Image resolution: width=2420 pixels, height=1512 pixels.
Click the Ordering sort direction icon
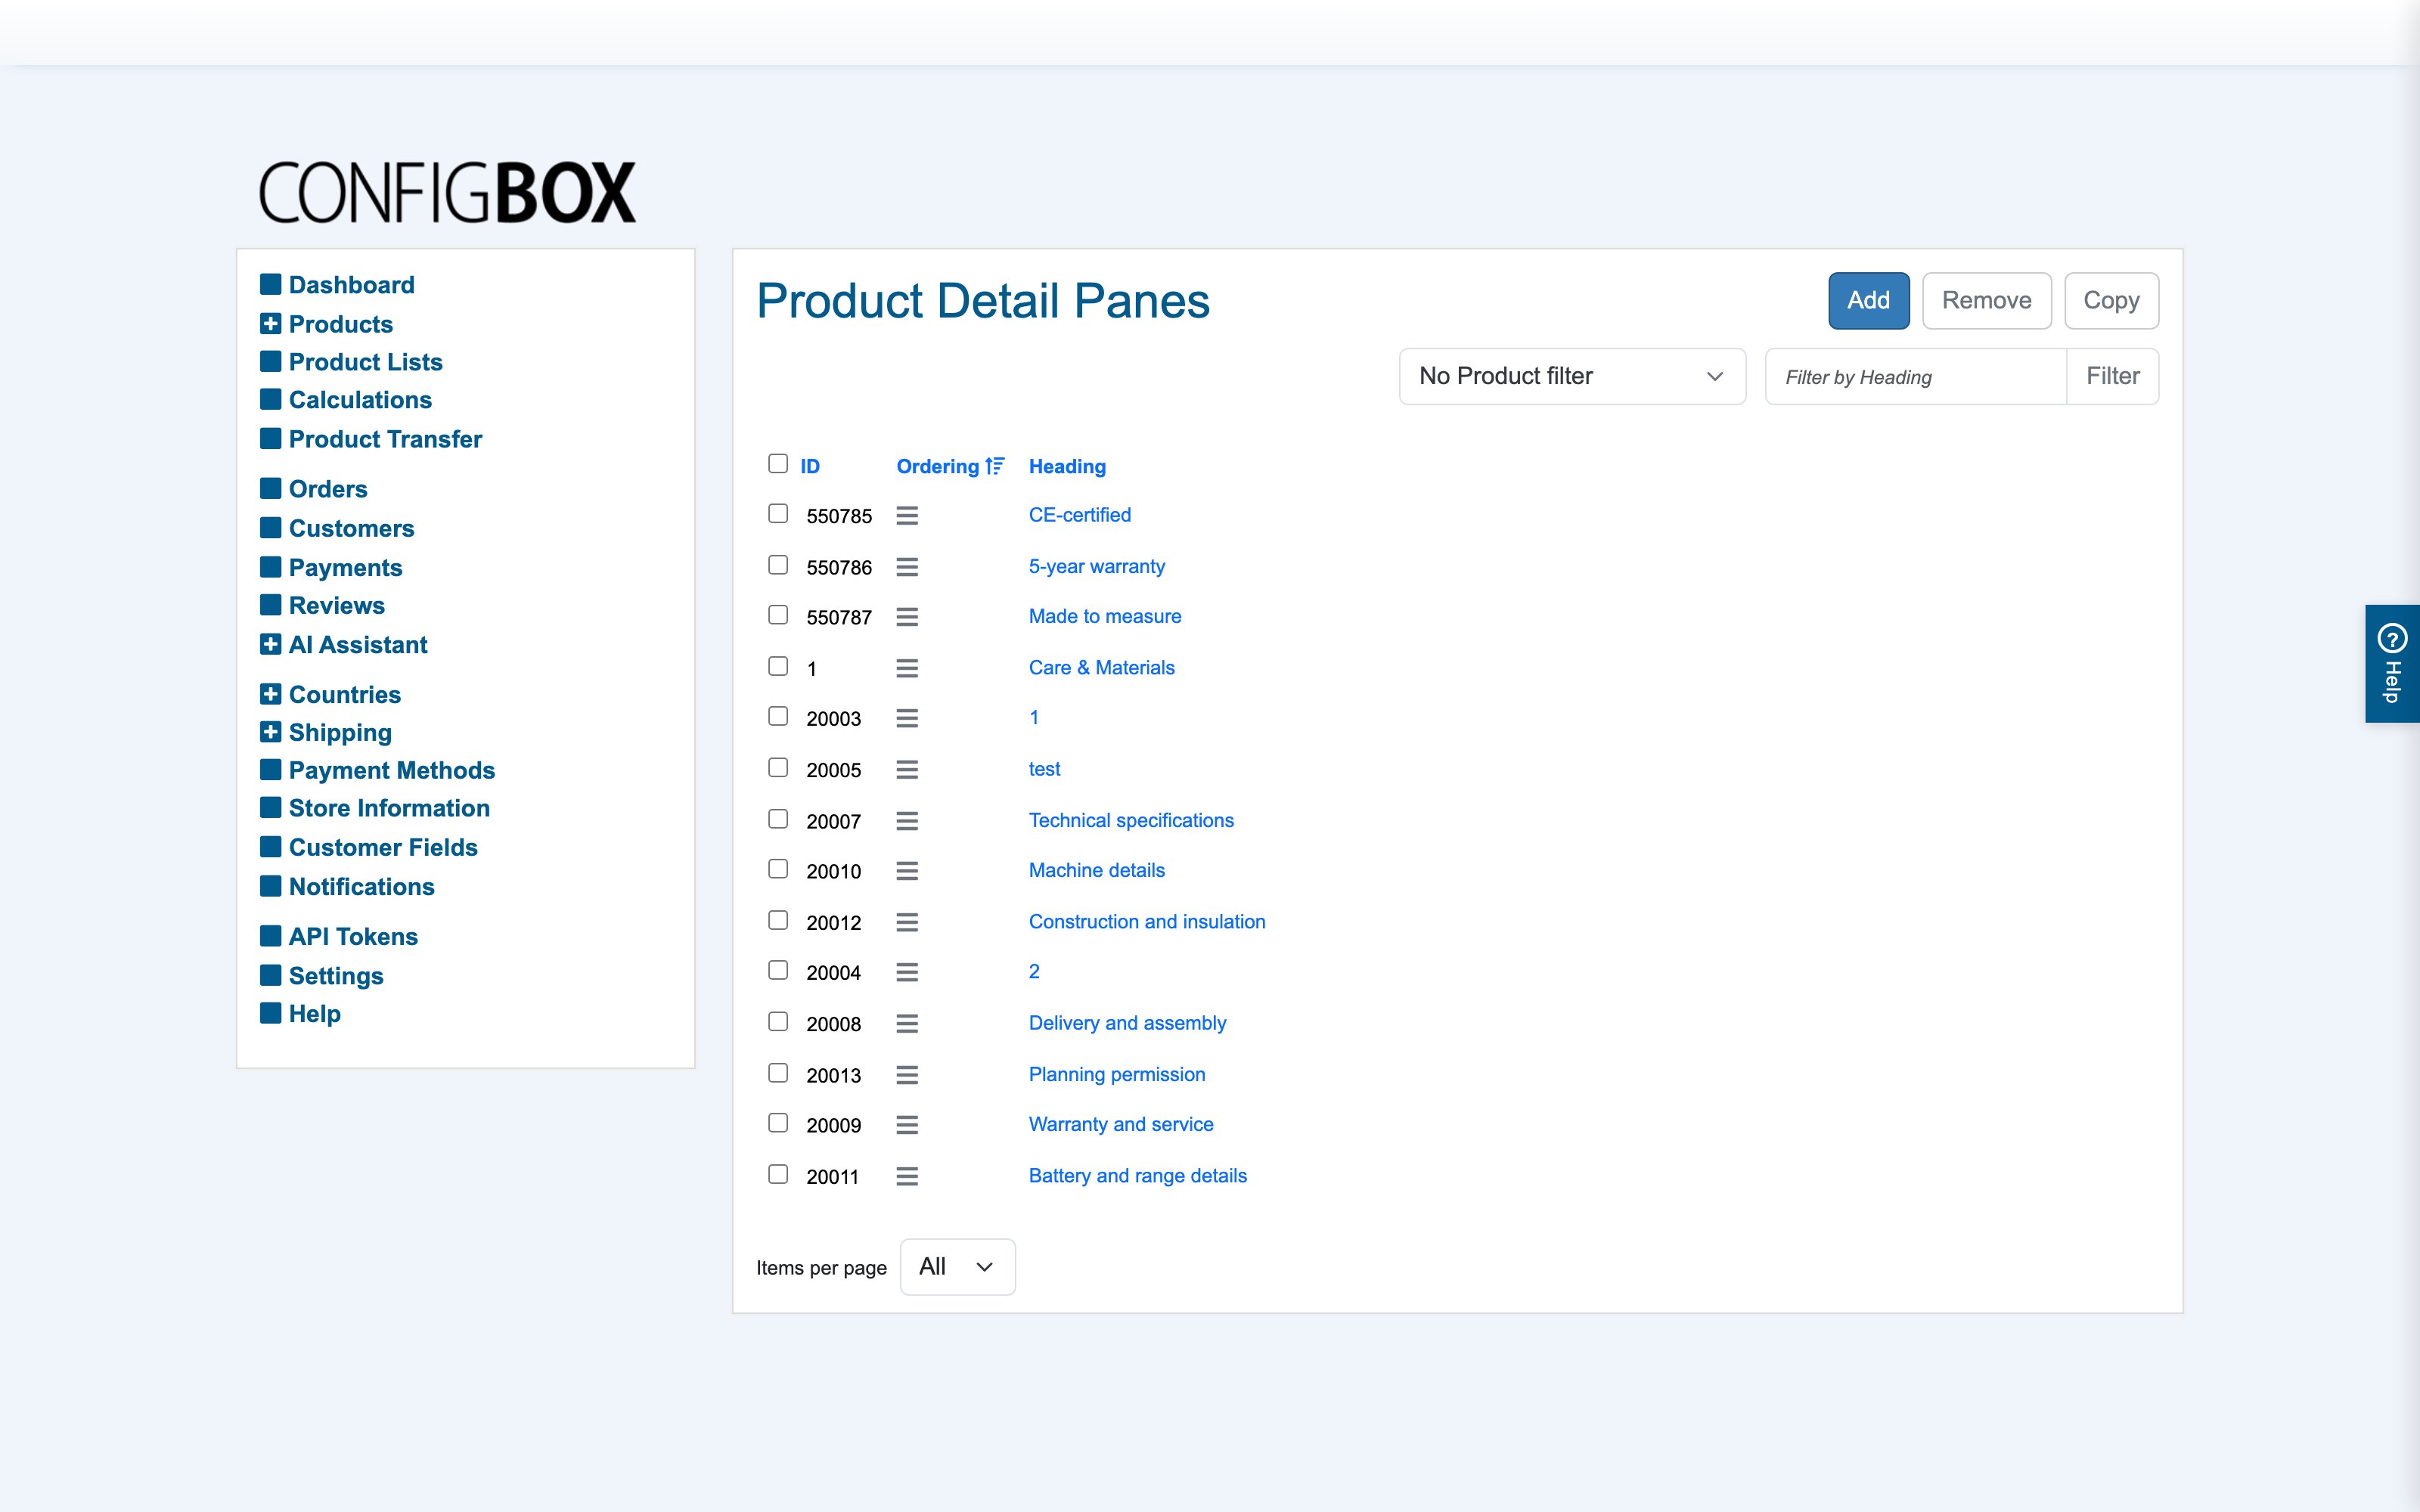[x=995, y=466]
